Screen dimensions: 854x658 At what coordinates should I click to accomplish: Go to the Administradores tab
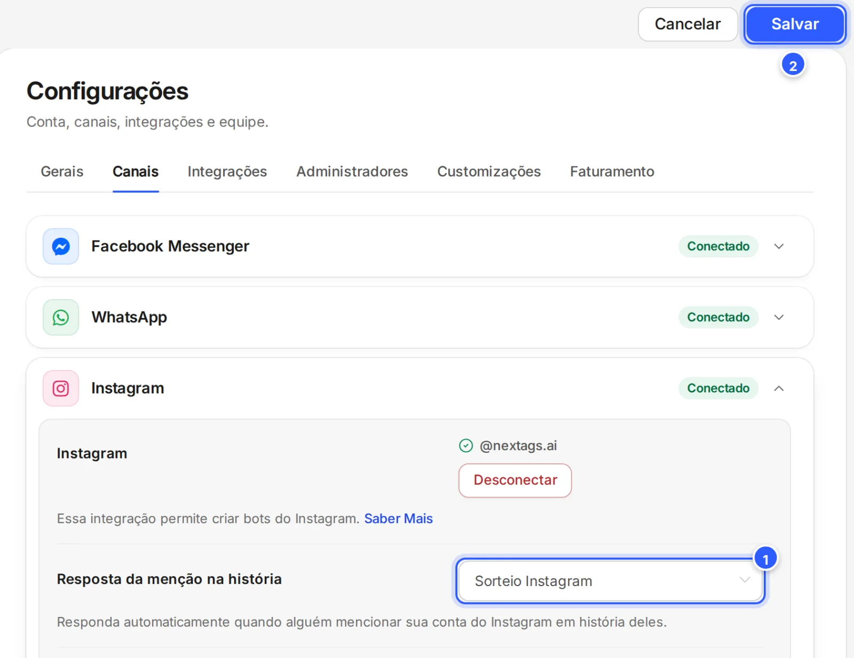352,172
